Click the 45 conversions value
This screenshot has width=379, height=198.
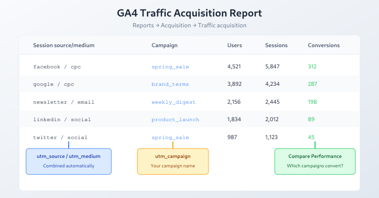coord(311,137)
